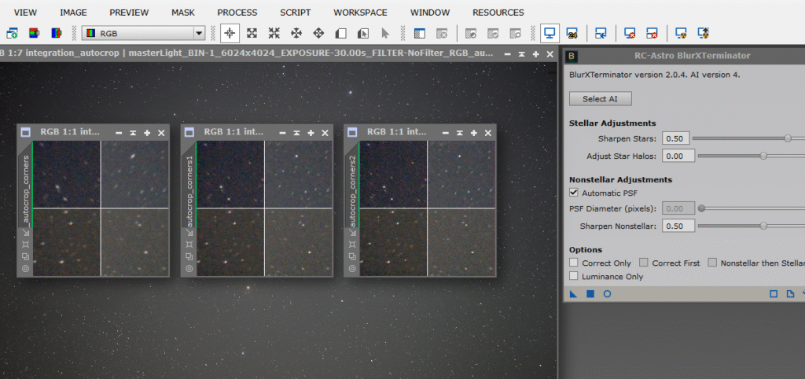The width and height of the screenshot is (805, 379).
Task: Select the Pan (move) mode tool
Action: tap(296, 33)
